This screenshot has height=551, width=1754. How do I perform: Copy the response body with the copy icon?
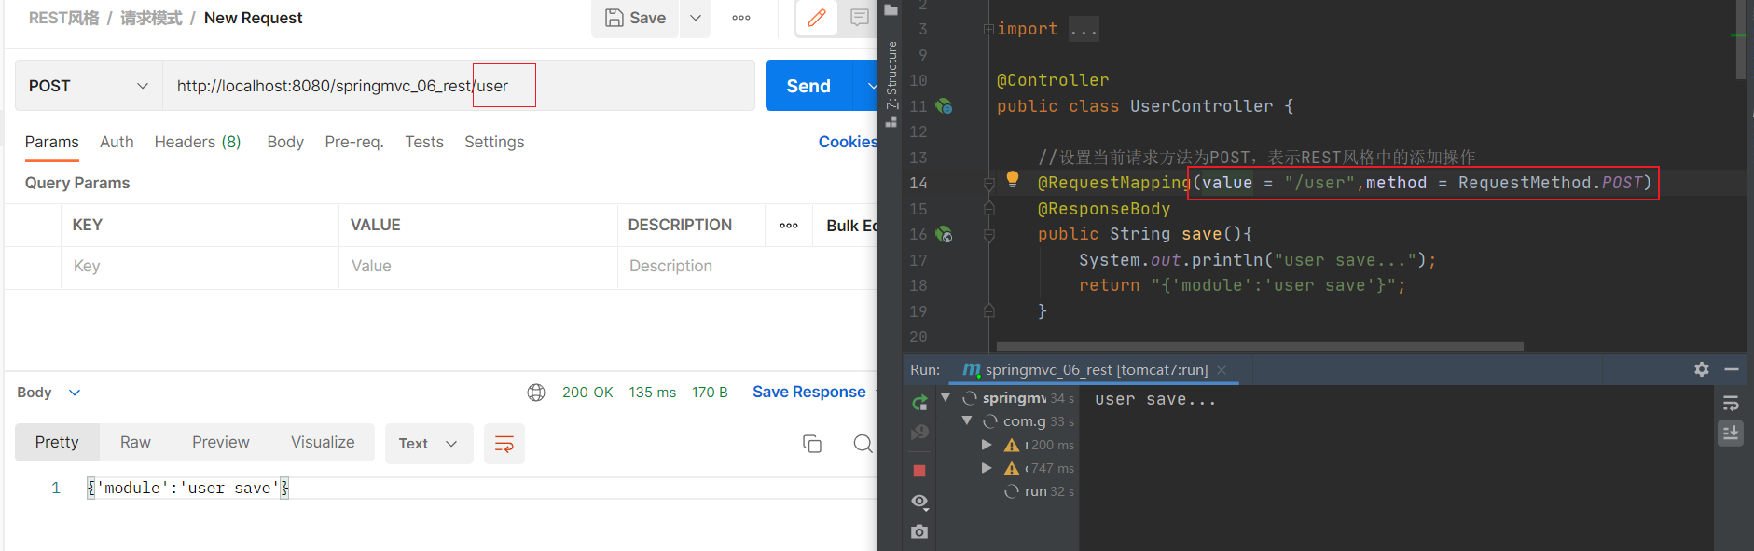pos(812,444)
